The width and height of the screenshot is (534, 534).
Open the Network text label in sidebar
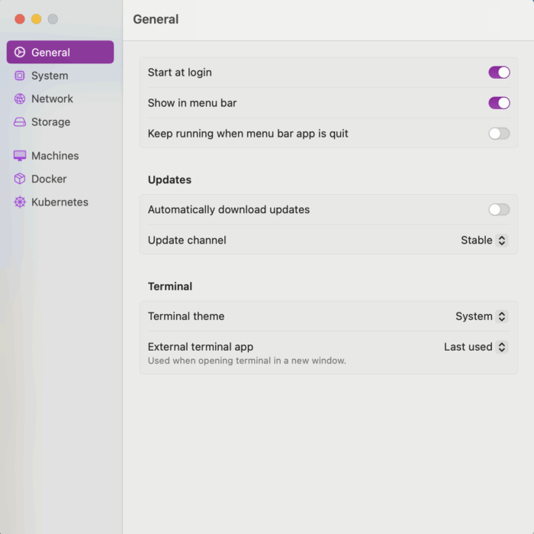click(x=52, y=99)
